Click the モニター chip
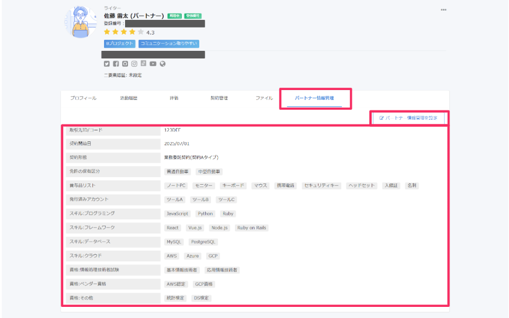The image size is (509, 318). (x=204, y=185)
